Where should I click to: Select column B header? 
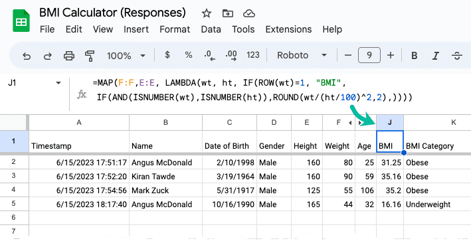pos(166,123)
